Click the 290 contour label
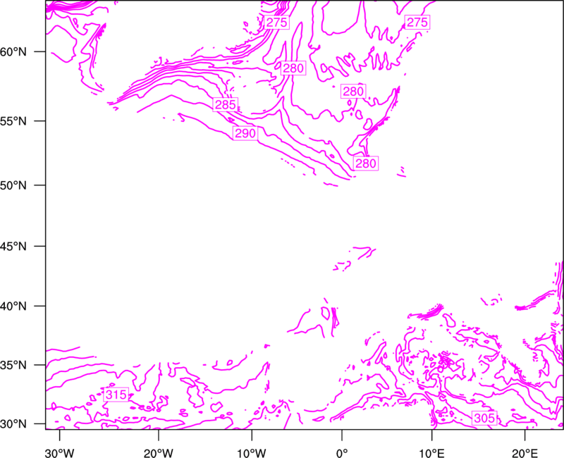The width and height of the screenshot is (564, 458). (245, 133)
